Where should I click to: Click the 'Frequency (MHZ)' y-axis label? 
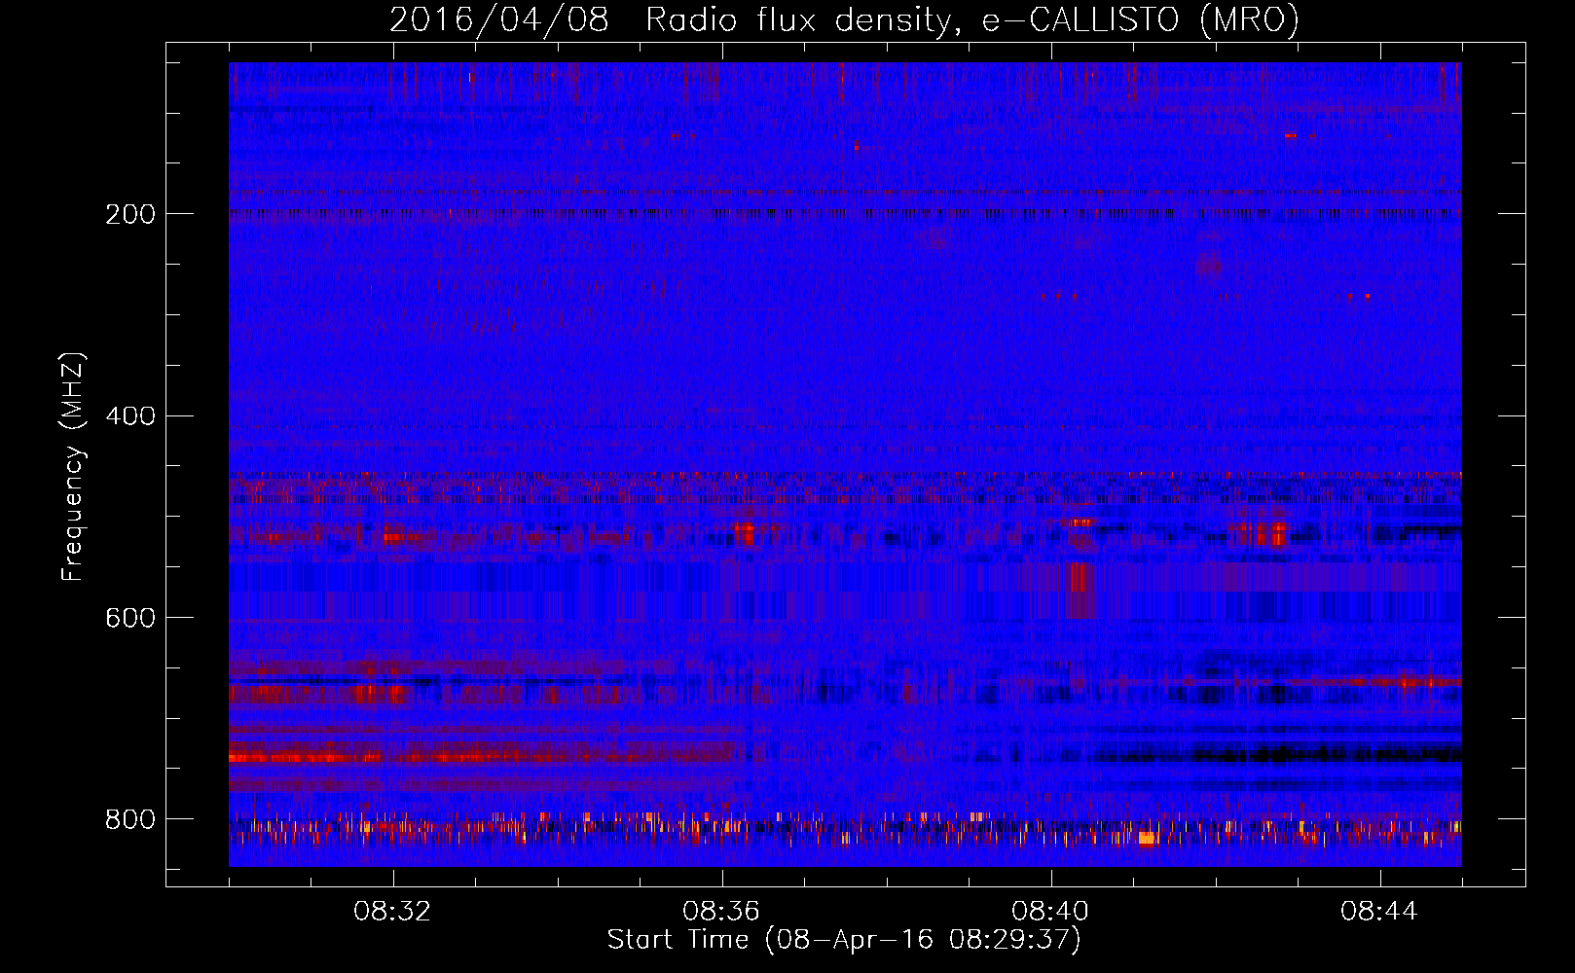click(73, 466)
